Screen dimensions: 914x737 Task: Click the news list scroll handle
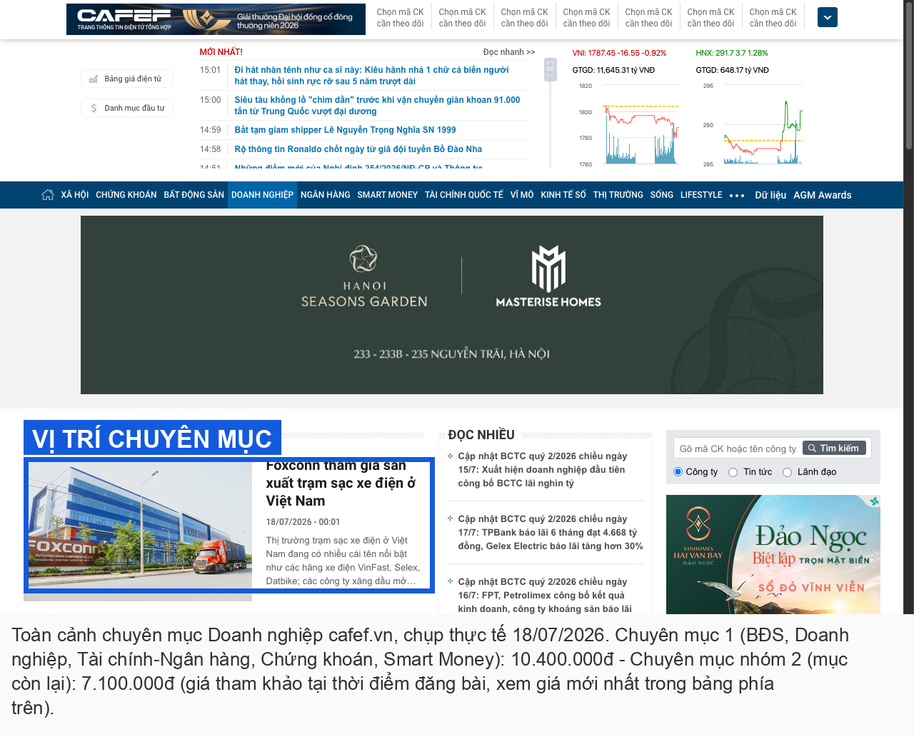(x=550, y=70)
